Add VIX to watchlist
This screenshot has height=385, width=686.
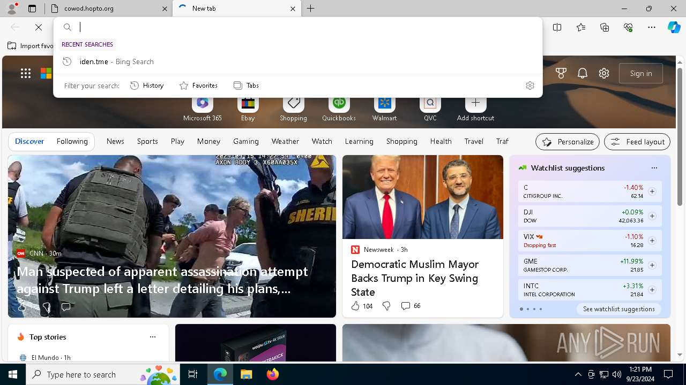pos(652,241)
